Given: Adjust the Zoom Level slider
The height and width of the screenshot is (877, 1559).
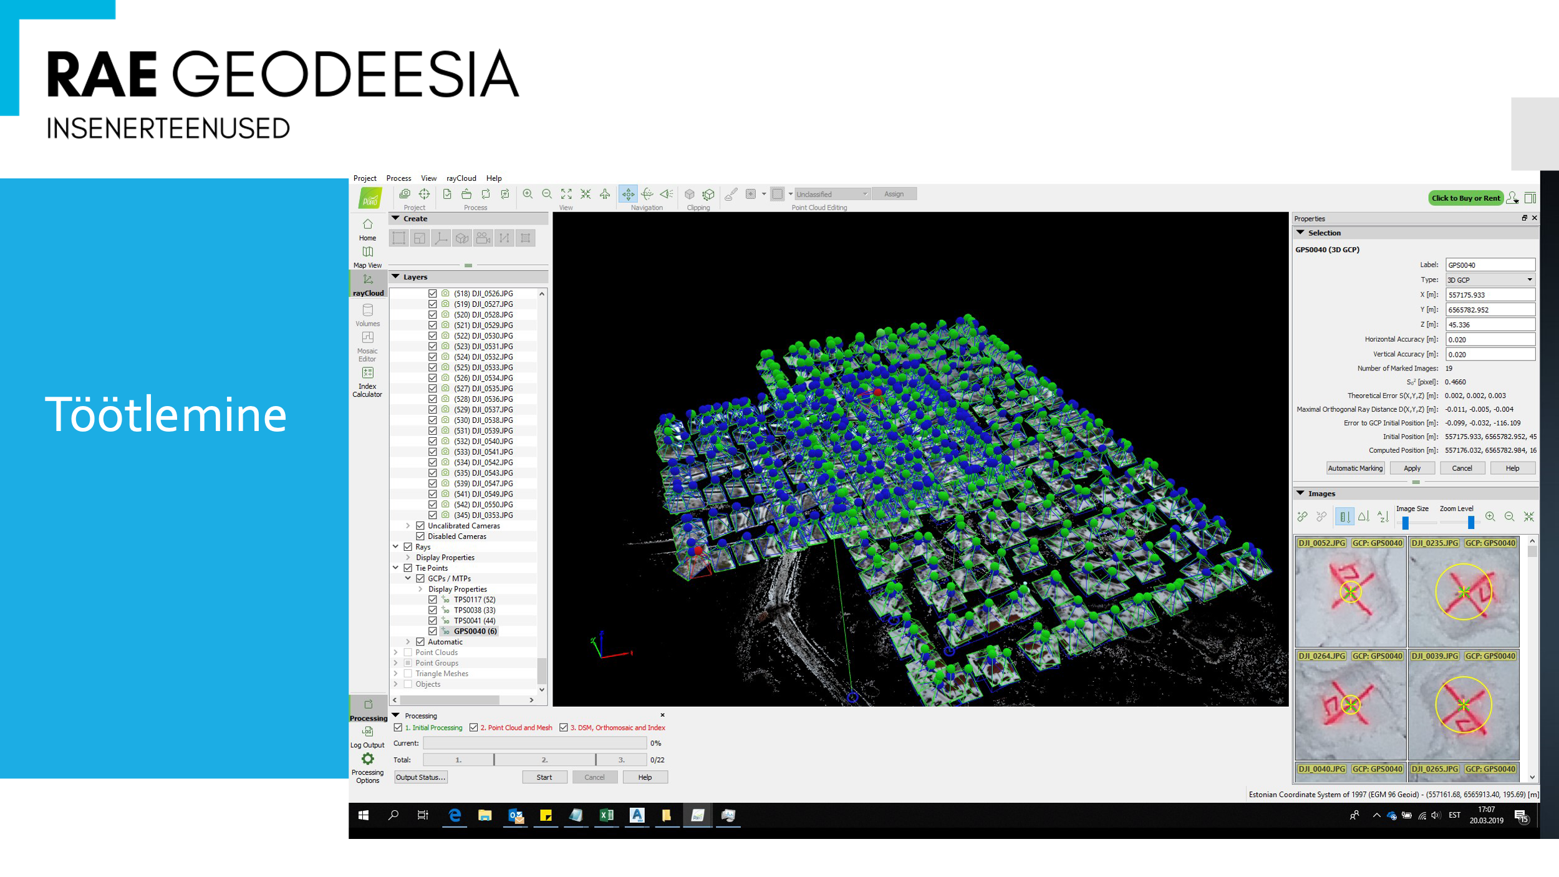Looking at the screenshot, I should pos(1470,522).
